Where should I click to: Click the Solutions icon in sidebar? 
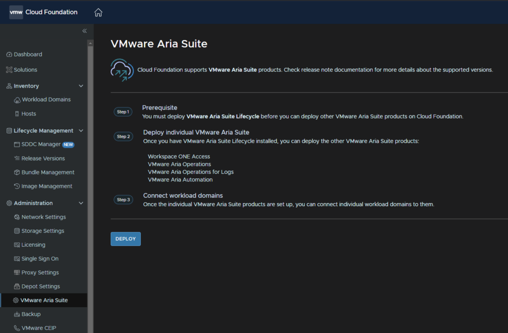tap(9, 69)
